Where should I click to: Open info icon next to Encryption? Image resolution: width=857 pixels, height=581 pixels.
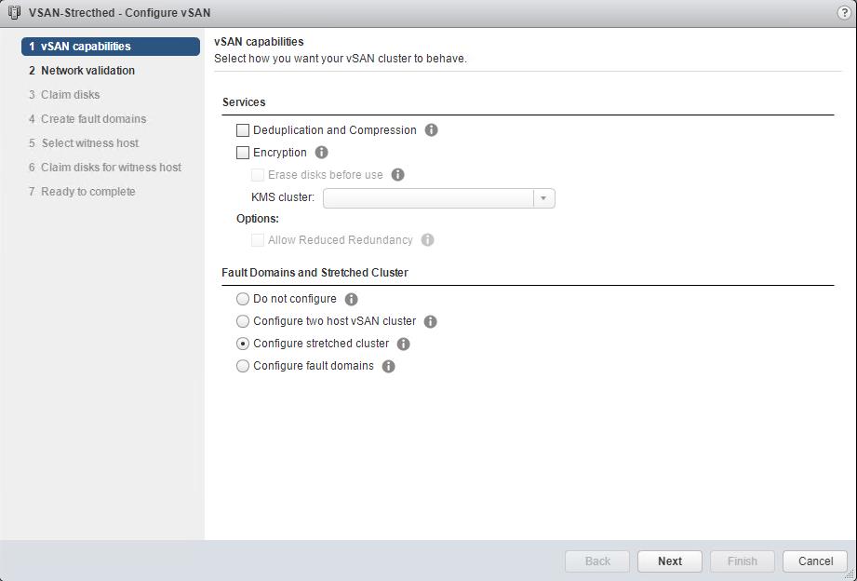coord(321,153)
